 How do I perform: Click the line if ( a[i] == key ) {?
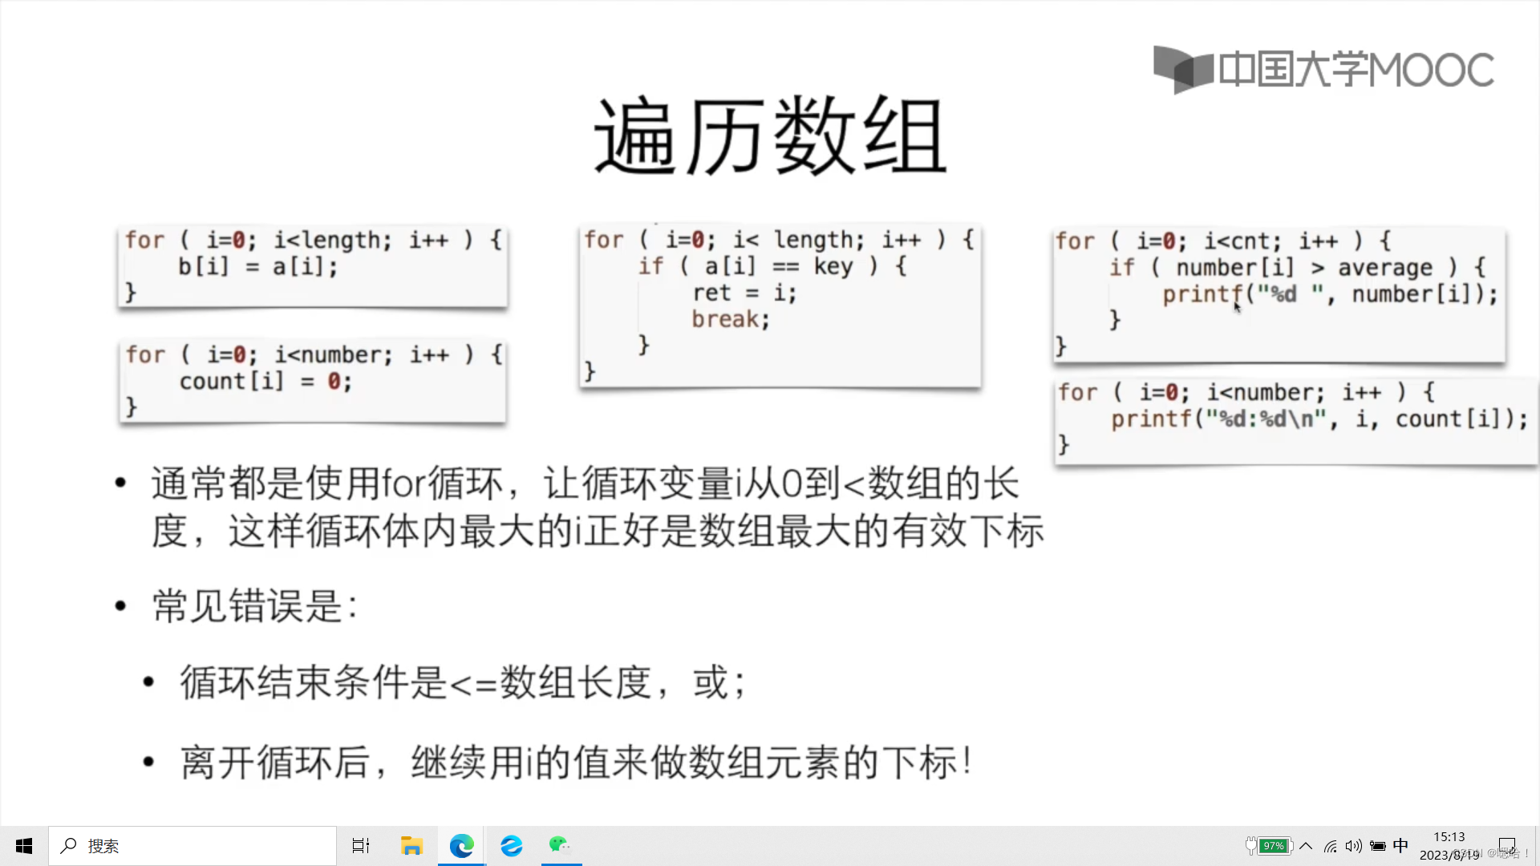[x=772, y=266]
